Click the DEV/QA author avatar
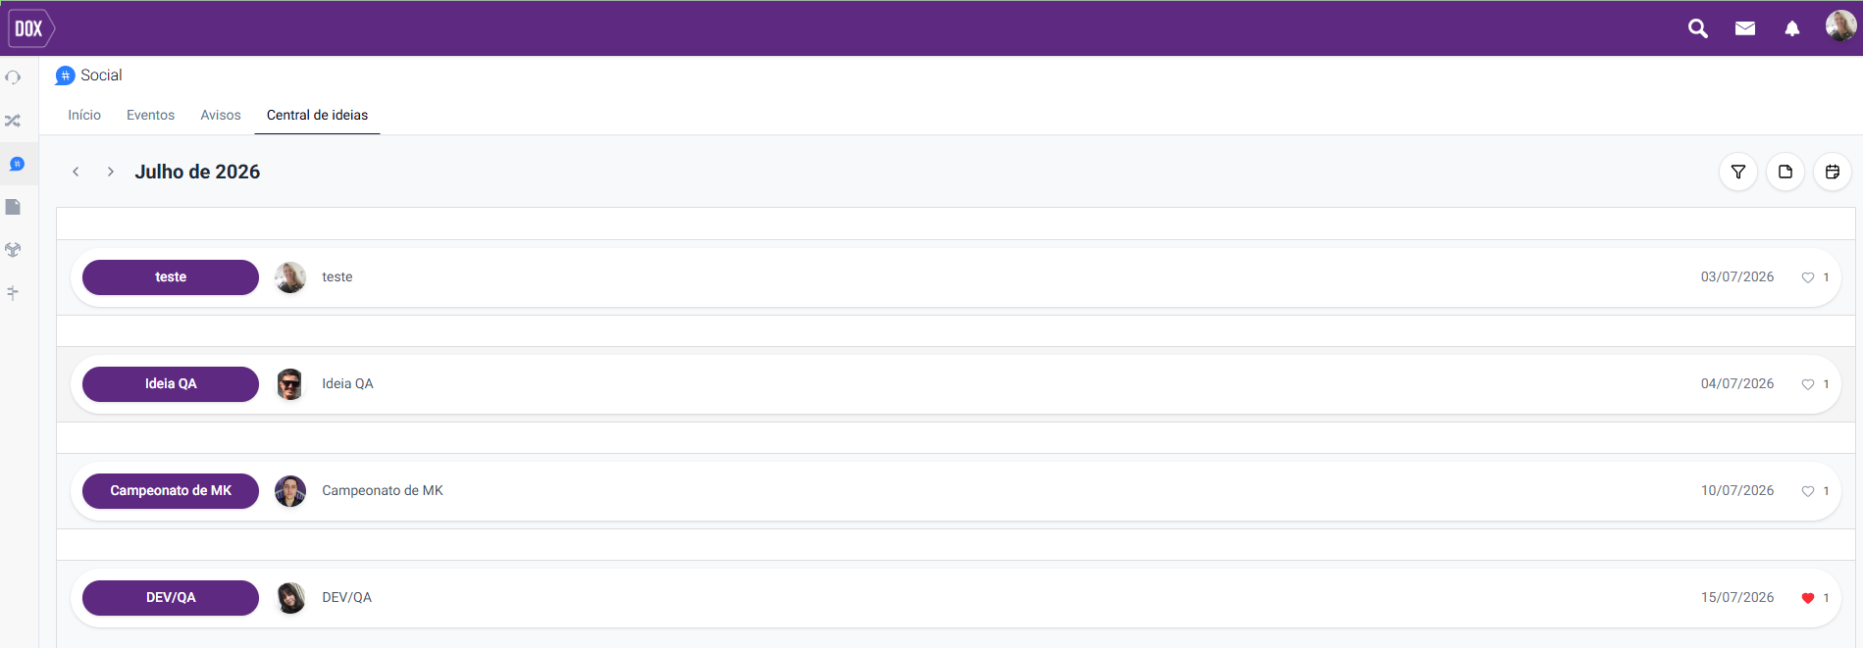Viewport: 1863px width, 648px height. tap(290, 598)
